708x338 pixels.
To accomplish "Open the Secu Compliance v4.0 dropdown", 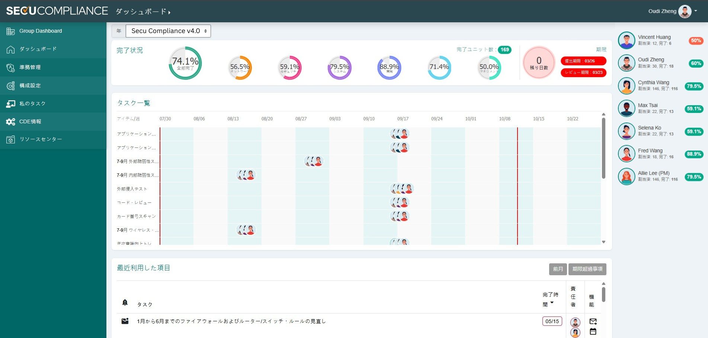I will click(x=168, y=31).
